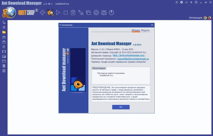The image size is (213, 136).
Task: Select the yellow folder in left sidebar
Action: [4, 32]
